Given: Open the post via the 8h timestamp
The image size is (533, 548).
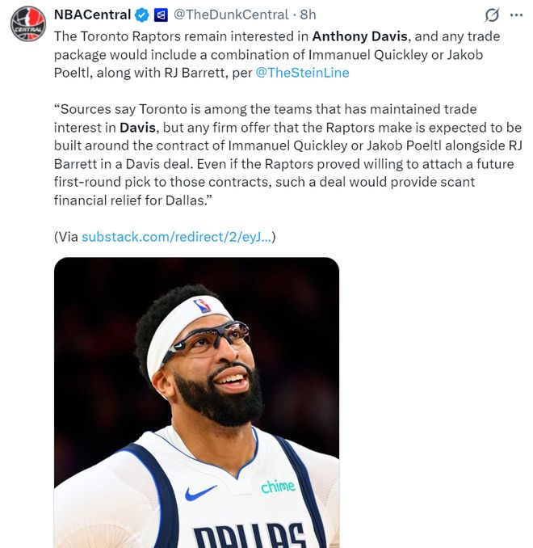Looking at the screenshot, I should click(308, 15).
